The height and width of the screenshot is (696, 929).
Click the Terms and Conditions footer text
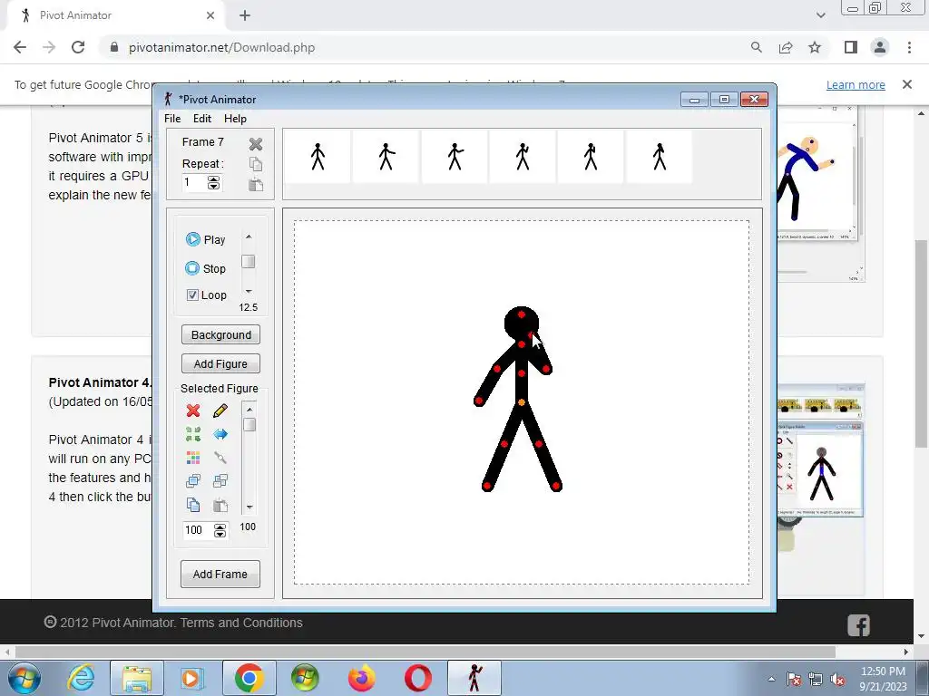pos(241,623)
